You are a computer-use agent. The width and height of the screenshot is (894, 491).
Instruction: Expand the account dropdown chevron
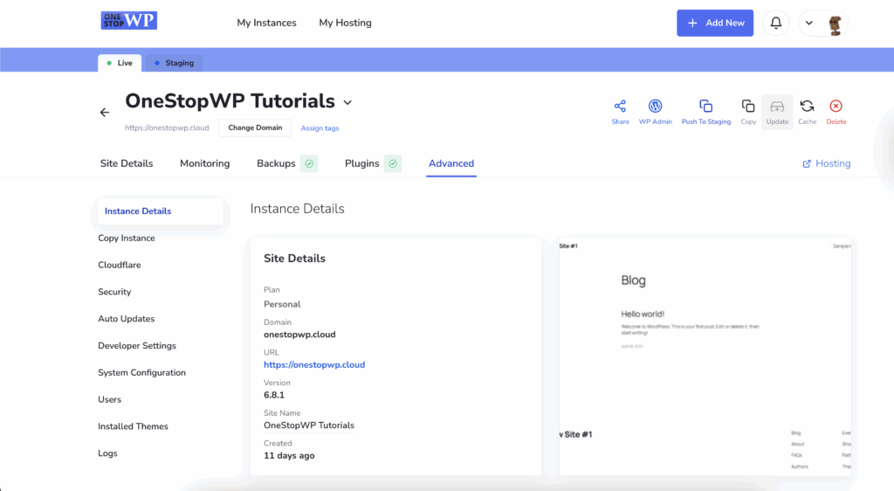[809, 23]
